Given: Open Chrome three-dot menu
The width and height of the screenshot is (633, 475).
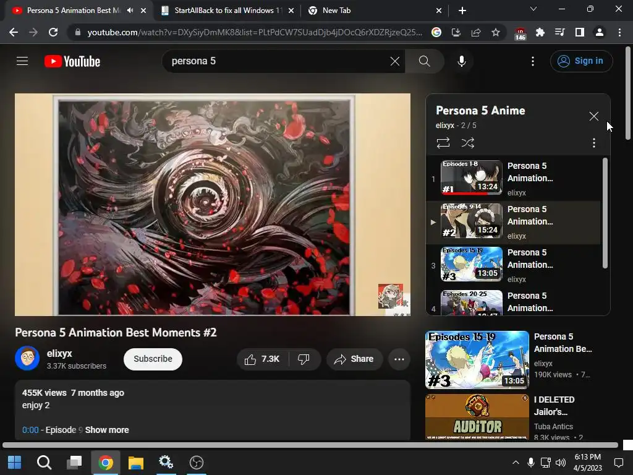Looking at the screenshot, I should tap(619, 32).
